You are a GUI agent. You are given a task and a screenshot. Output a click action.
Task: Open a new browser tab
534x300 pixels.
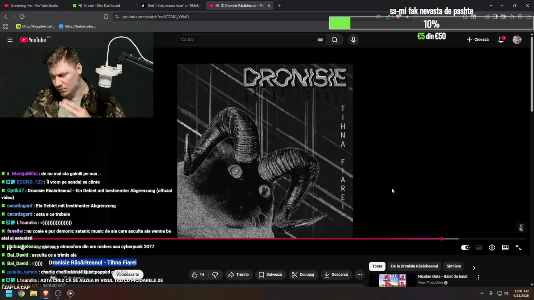click(279, 5)
